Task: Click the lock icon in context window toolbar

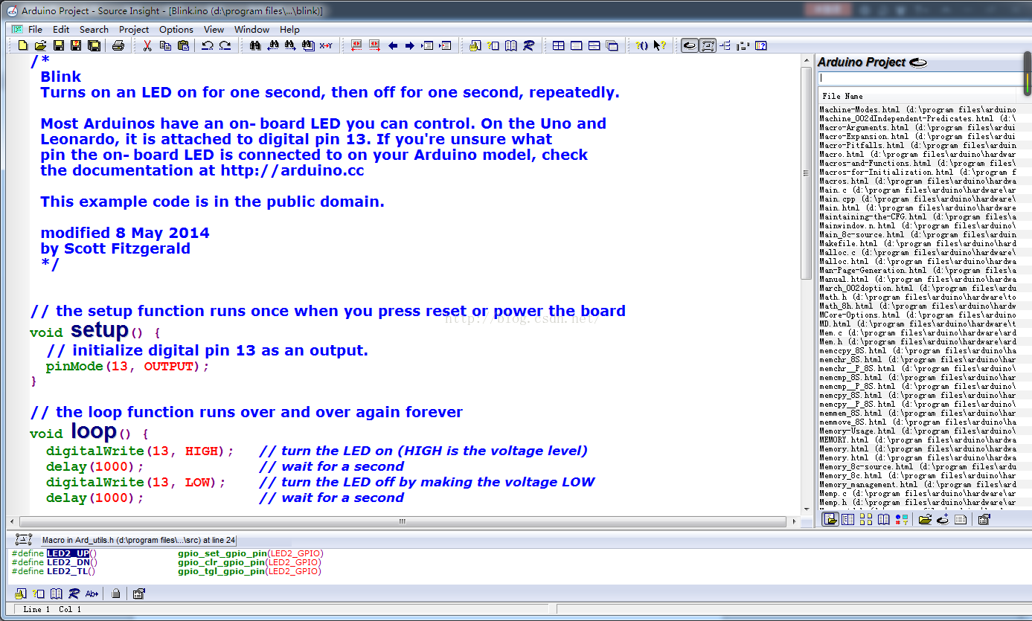Action: 115,593
